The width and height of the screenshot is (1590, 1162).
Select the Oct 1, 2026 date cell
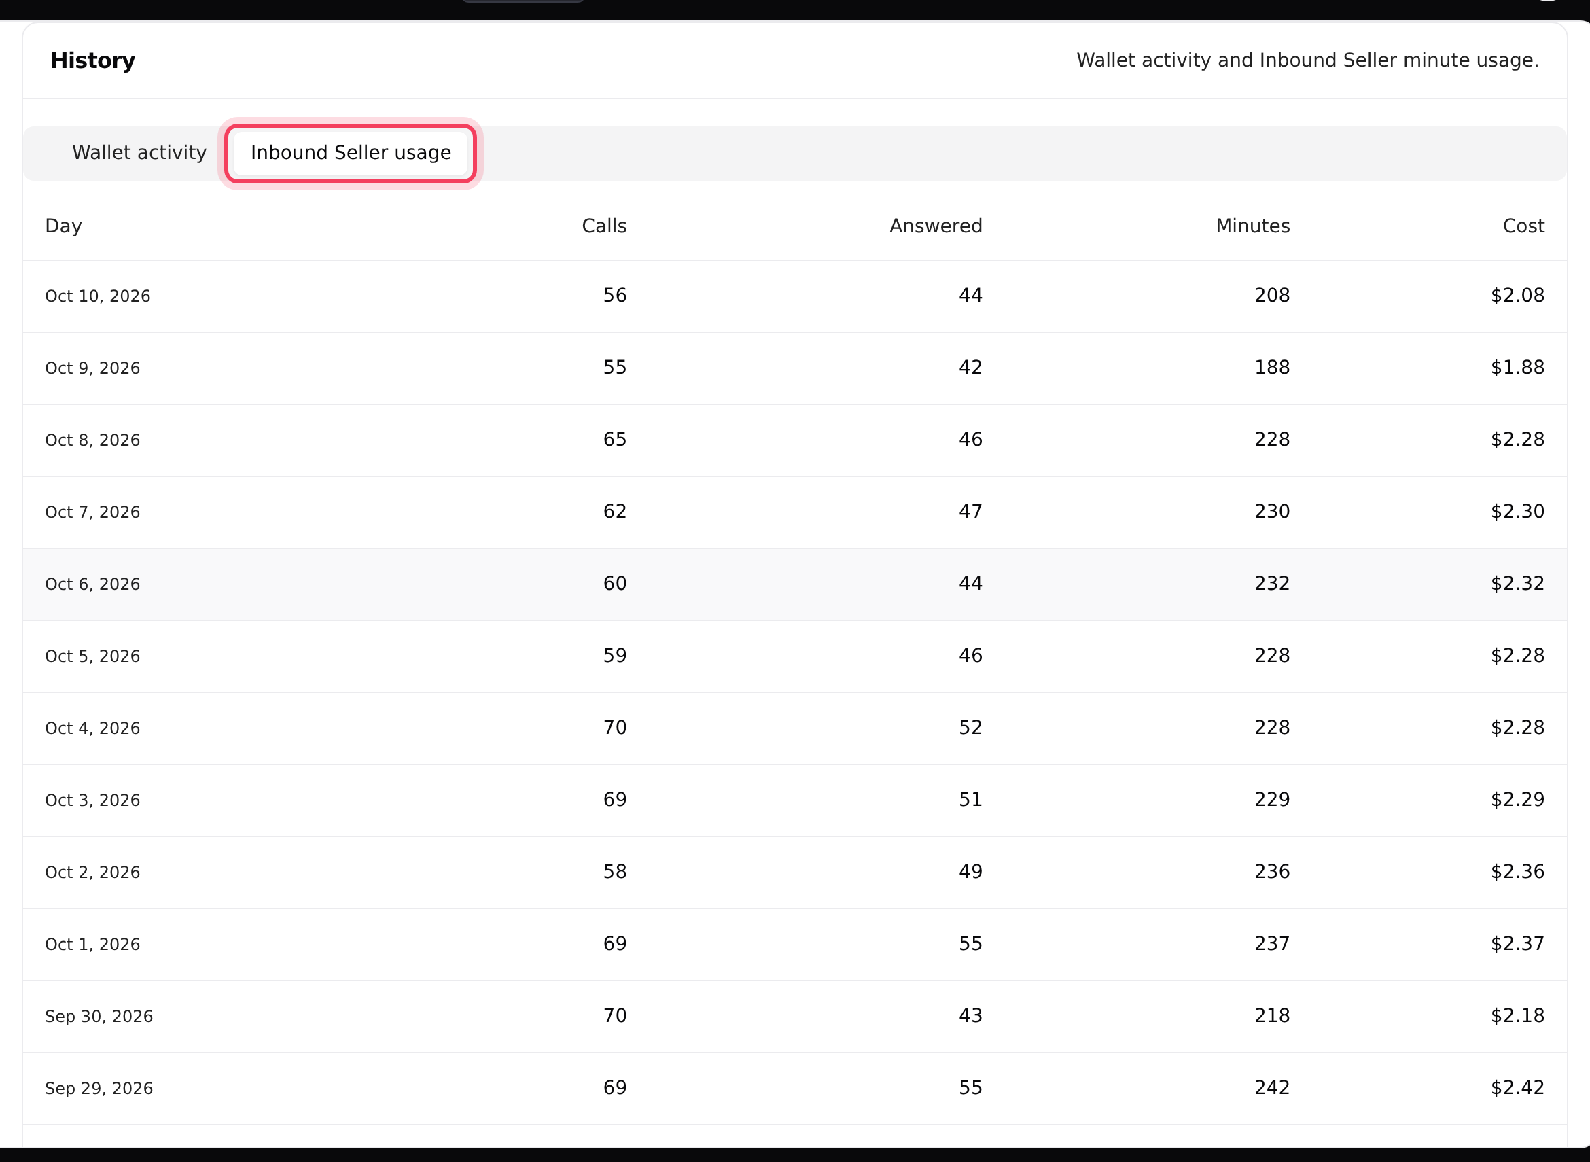93,944
